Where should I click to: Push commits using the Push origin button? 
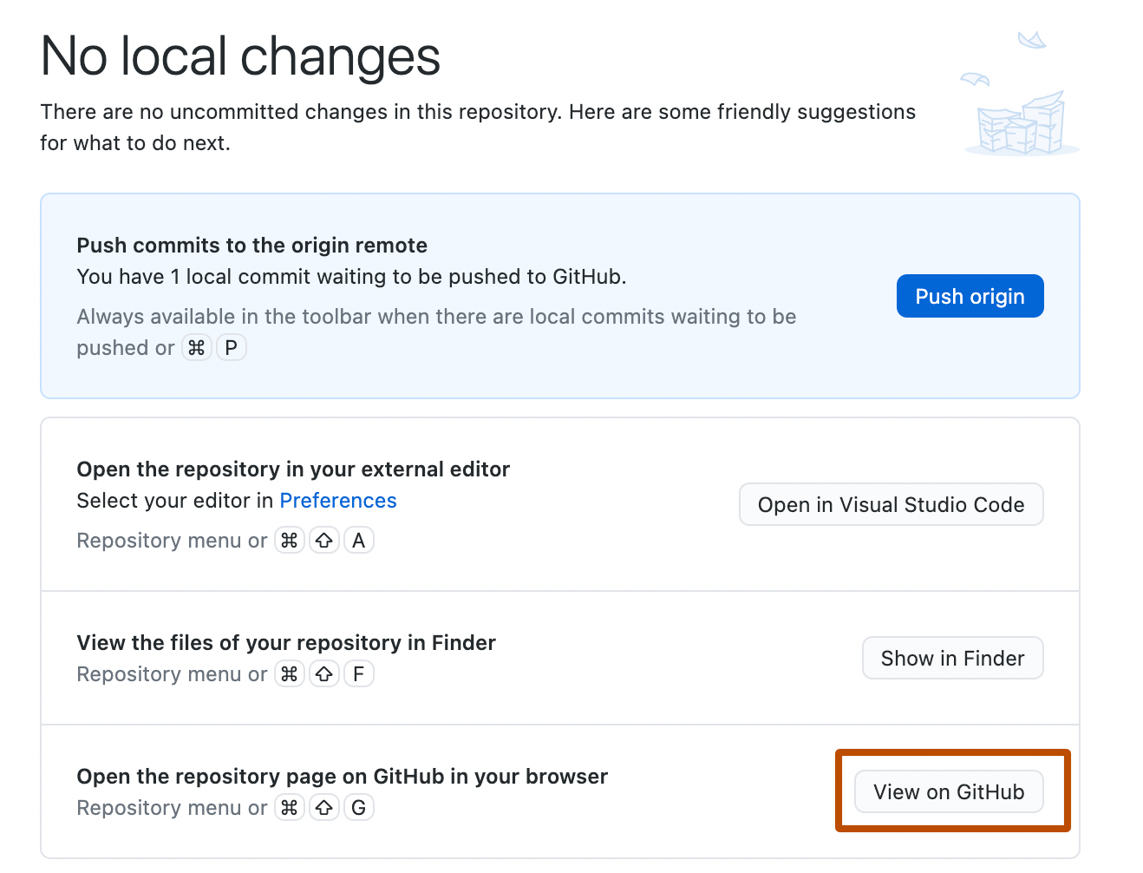tap(970, 296)
